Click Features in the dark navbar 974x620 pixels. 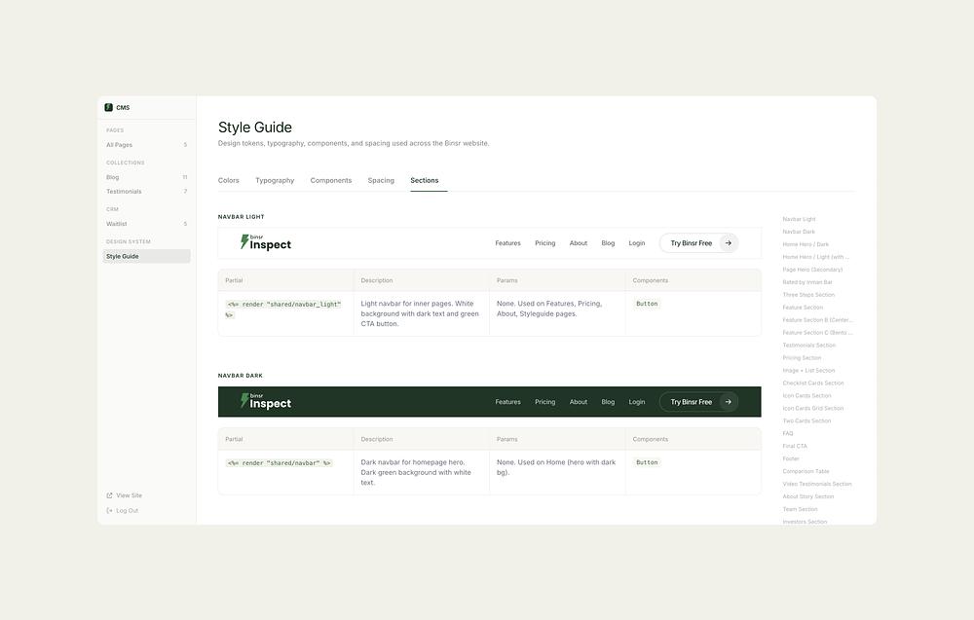(508, 402)
